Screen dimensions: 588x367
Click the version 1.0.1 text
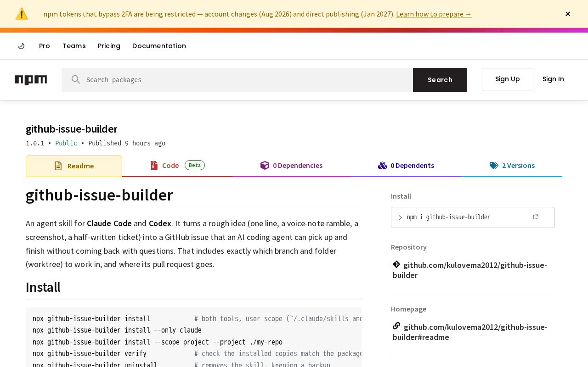(35, 143)
